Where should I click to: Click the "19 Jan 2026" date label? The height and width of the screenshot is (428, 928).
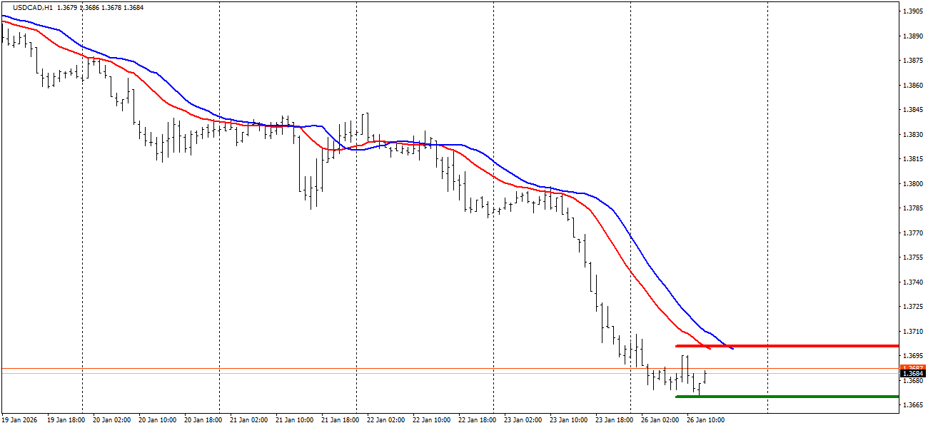[x=21, y=420]
